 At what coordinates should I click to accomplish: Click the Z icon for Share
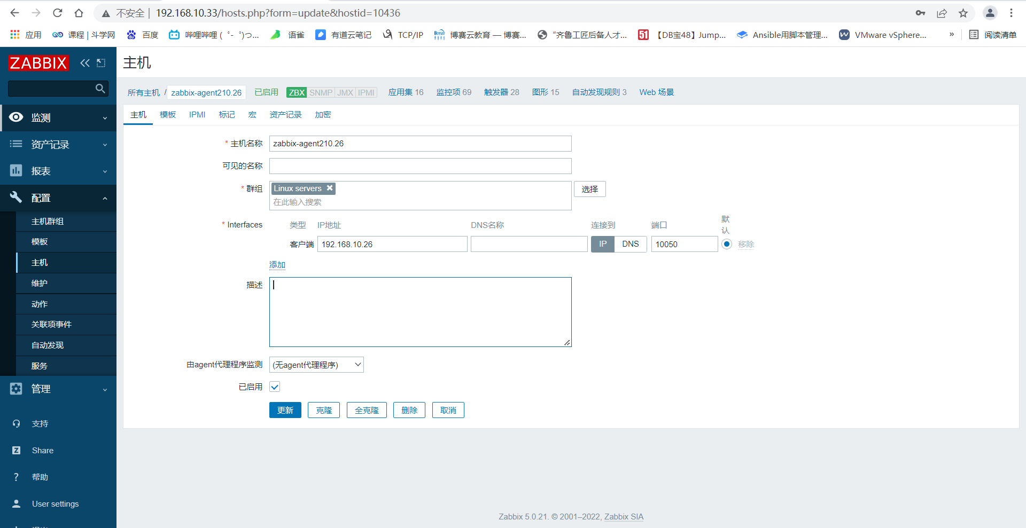[16, 450]
